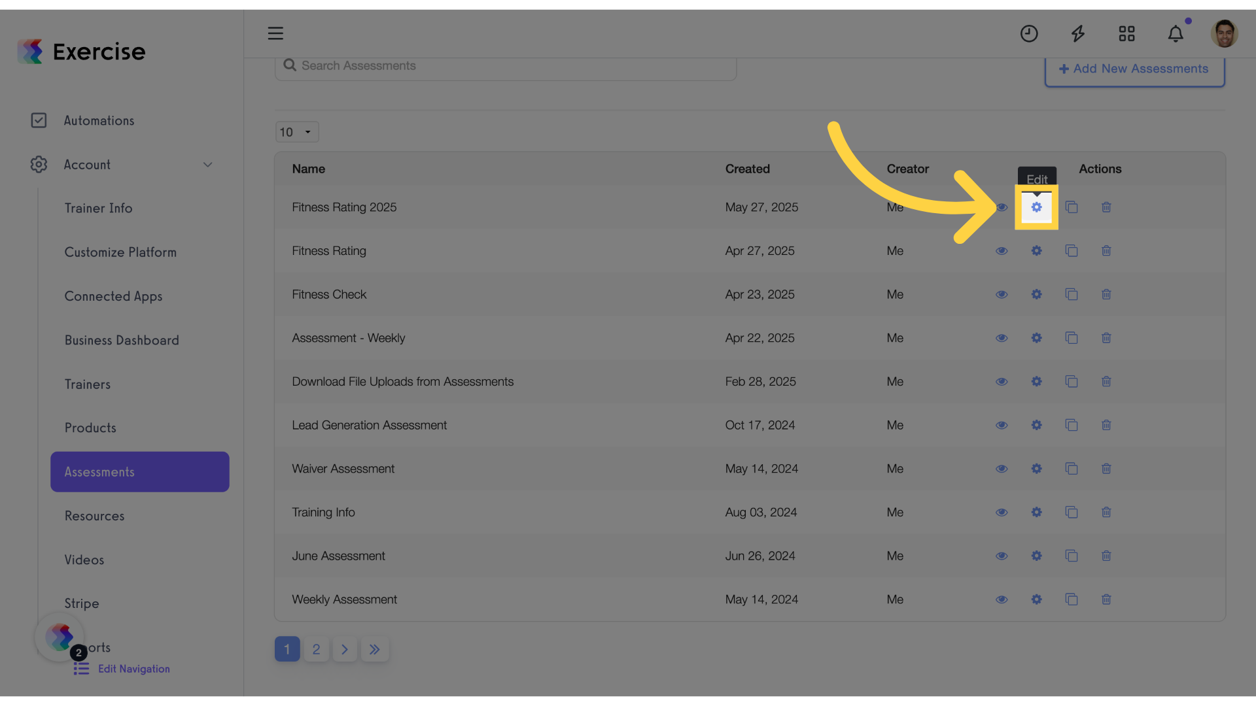Preview Fitness Check using eye icon

[1002, 294]
